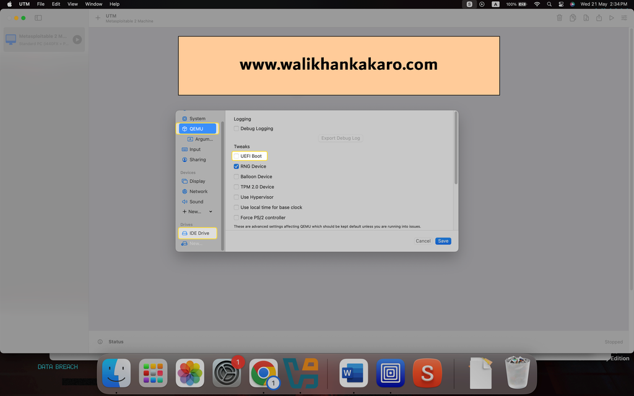Open Launchpad from the Dock
634x396 pixels.
pyautogui.click(x=154, y=373)
